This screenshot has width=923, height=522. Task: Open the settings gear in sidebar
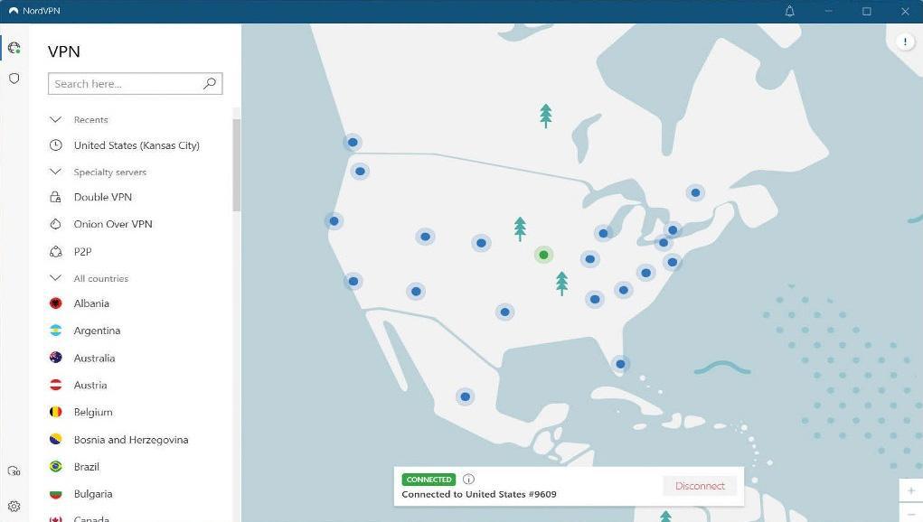(14, 506)
